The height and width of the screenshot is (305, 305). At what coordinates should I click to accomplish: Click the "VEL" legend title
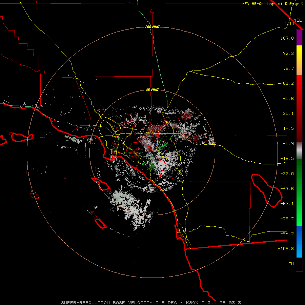point(298,20)
